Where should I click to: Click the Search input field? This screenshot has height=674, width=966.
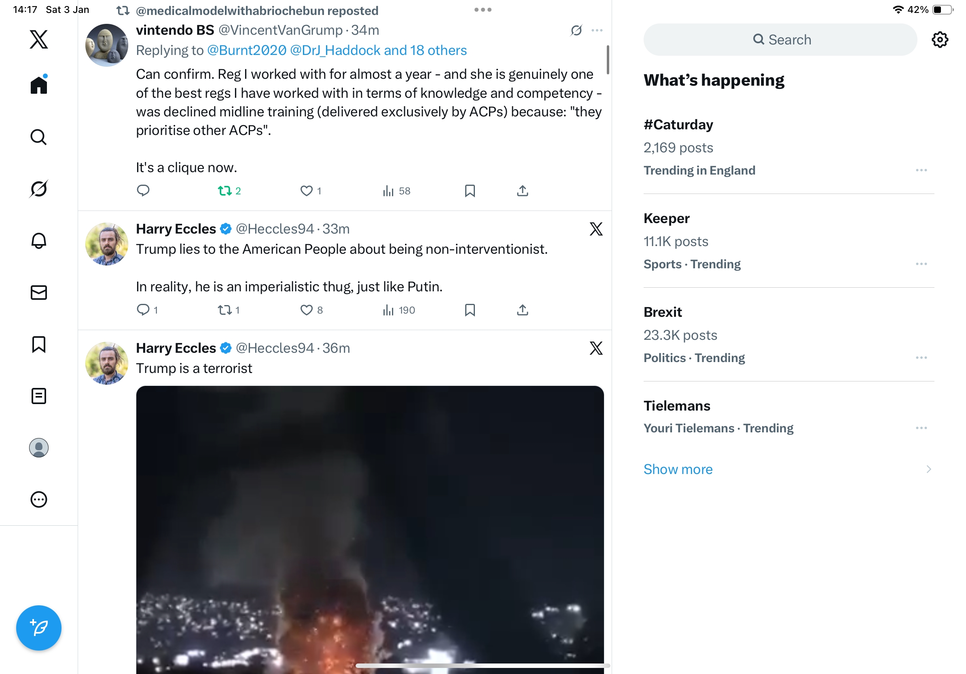pos(780,40)
